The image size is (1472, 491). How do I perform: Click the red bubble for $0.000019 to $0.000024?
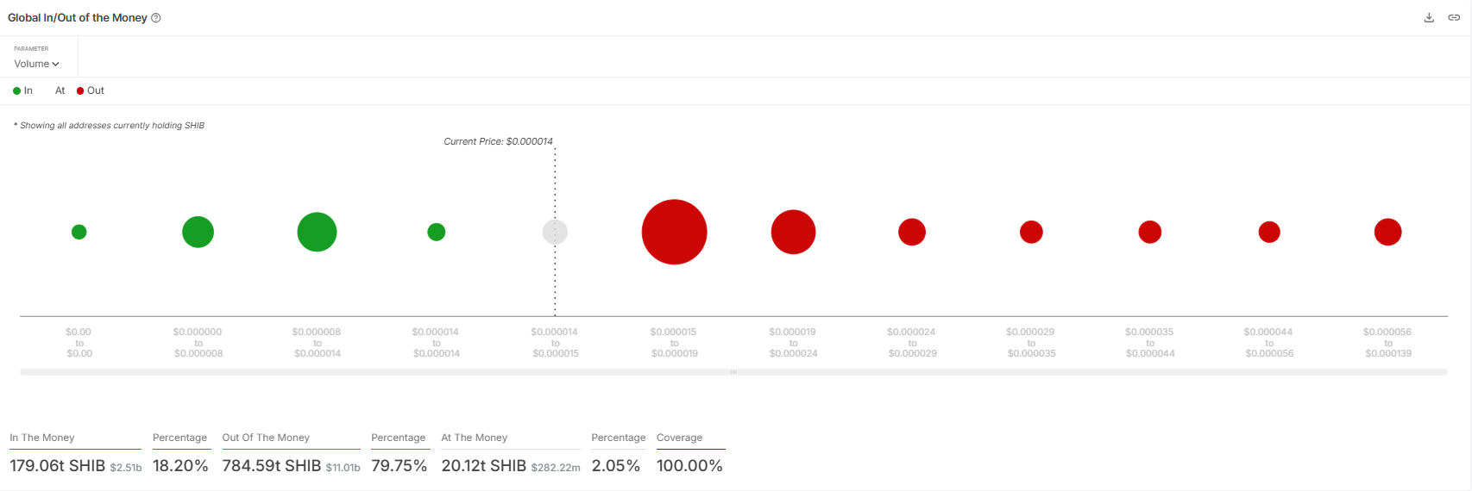[793, 232]
